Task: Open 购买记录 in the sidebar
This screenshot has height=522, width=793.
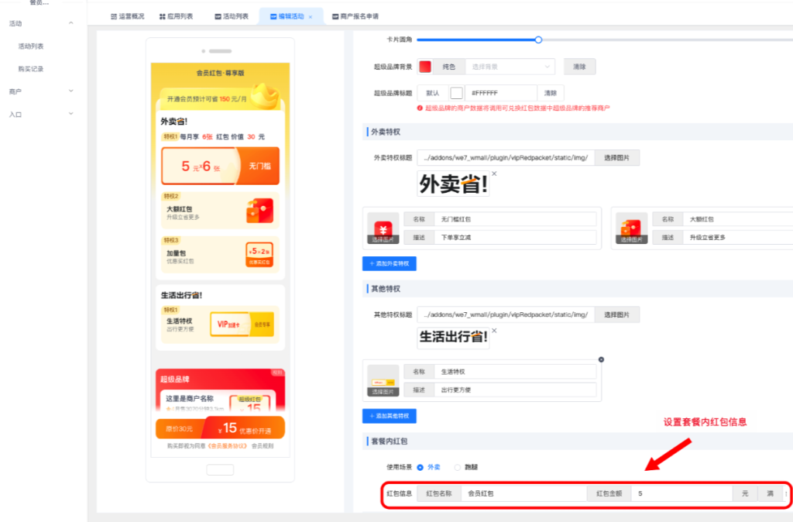Action: 31,69
